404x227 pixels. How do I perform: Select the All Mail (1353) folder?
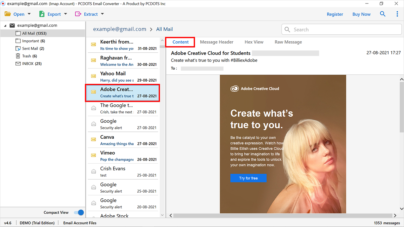[x=43, y=33]
